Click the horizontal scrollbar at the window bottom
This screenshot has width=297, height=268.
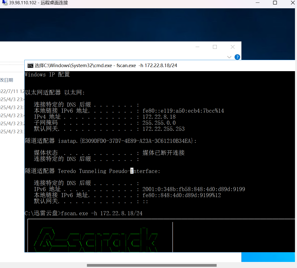pyautogui.click(x=151, y=265)
